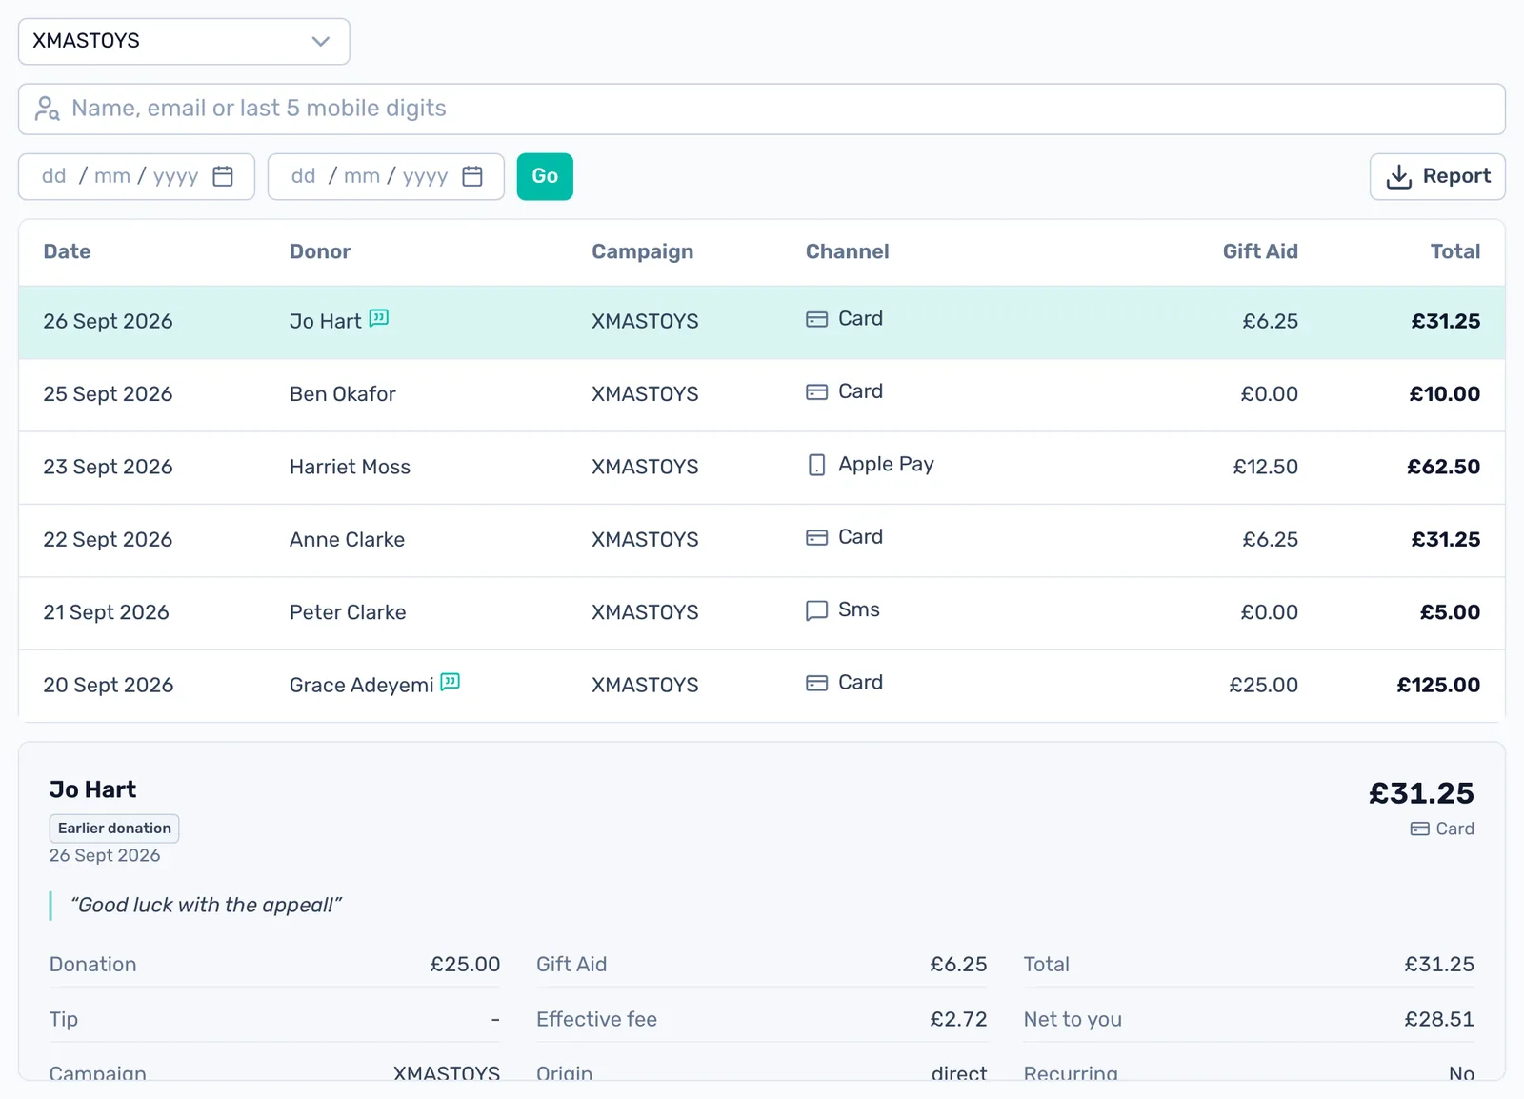The image size is (1524, 1099).
Task: Click the Earlier donation badge
Action: coord(114,829)
